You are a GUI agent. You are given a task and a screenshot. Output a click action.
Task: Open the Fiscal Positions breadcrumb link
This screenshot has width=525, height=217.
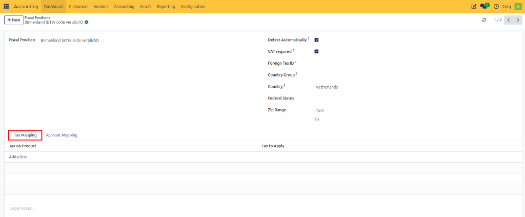[x=37, y=17]
